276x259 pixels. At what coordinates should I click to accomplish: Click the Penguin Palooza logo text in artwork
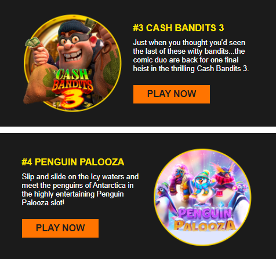[205, 220]
